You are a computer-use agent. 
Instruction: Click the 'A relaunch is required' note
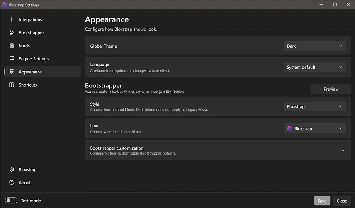tap(130, 70)
